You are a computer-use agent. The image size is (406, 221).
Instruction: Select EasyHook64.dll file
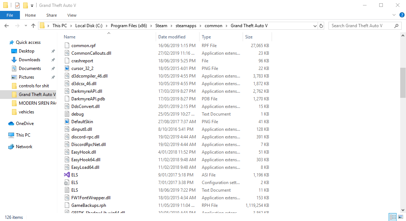86,160
